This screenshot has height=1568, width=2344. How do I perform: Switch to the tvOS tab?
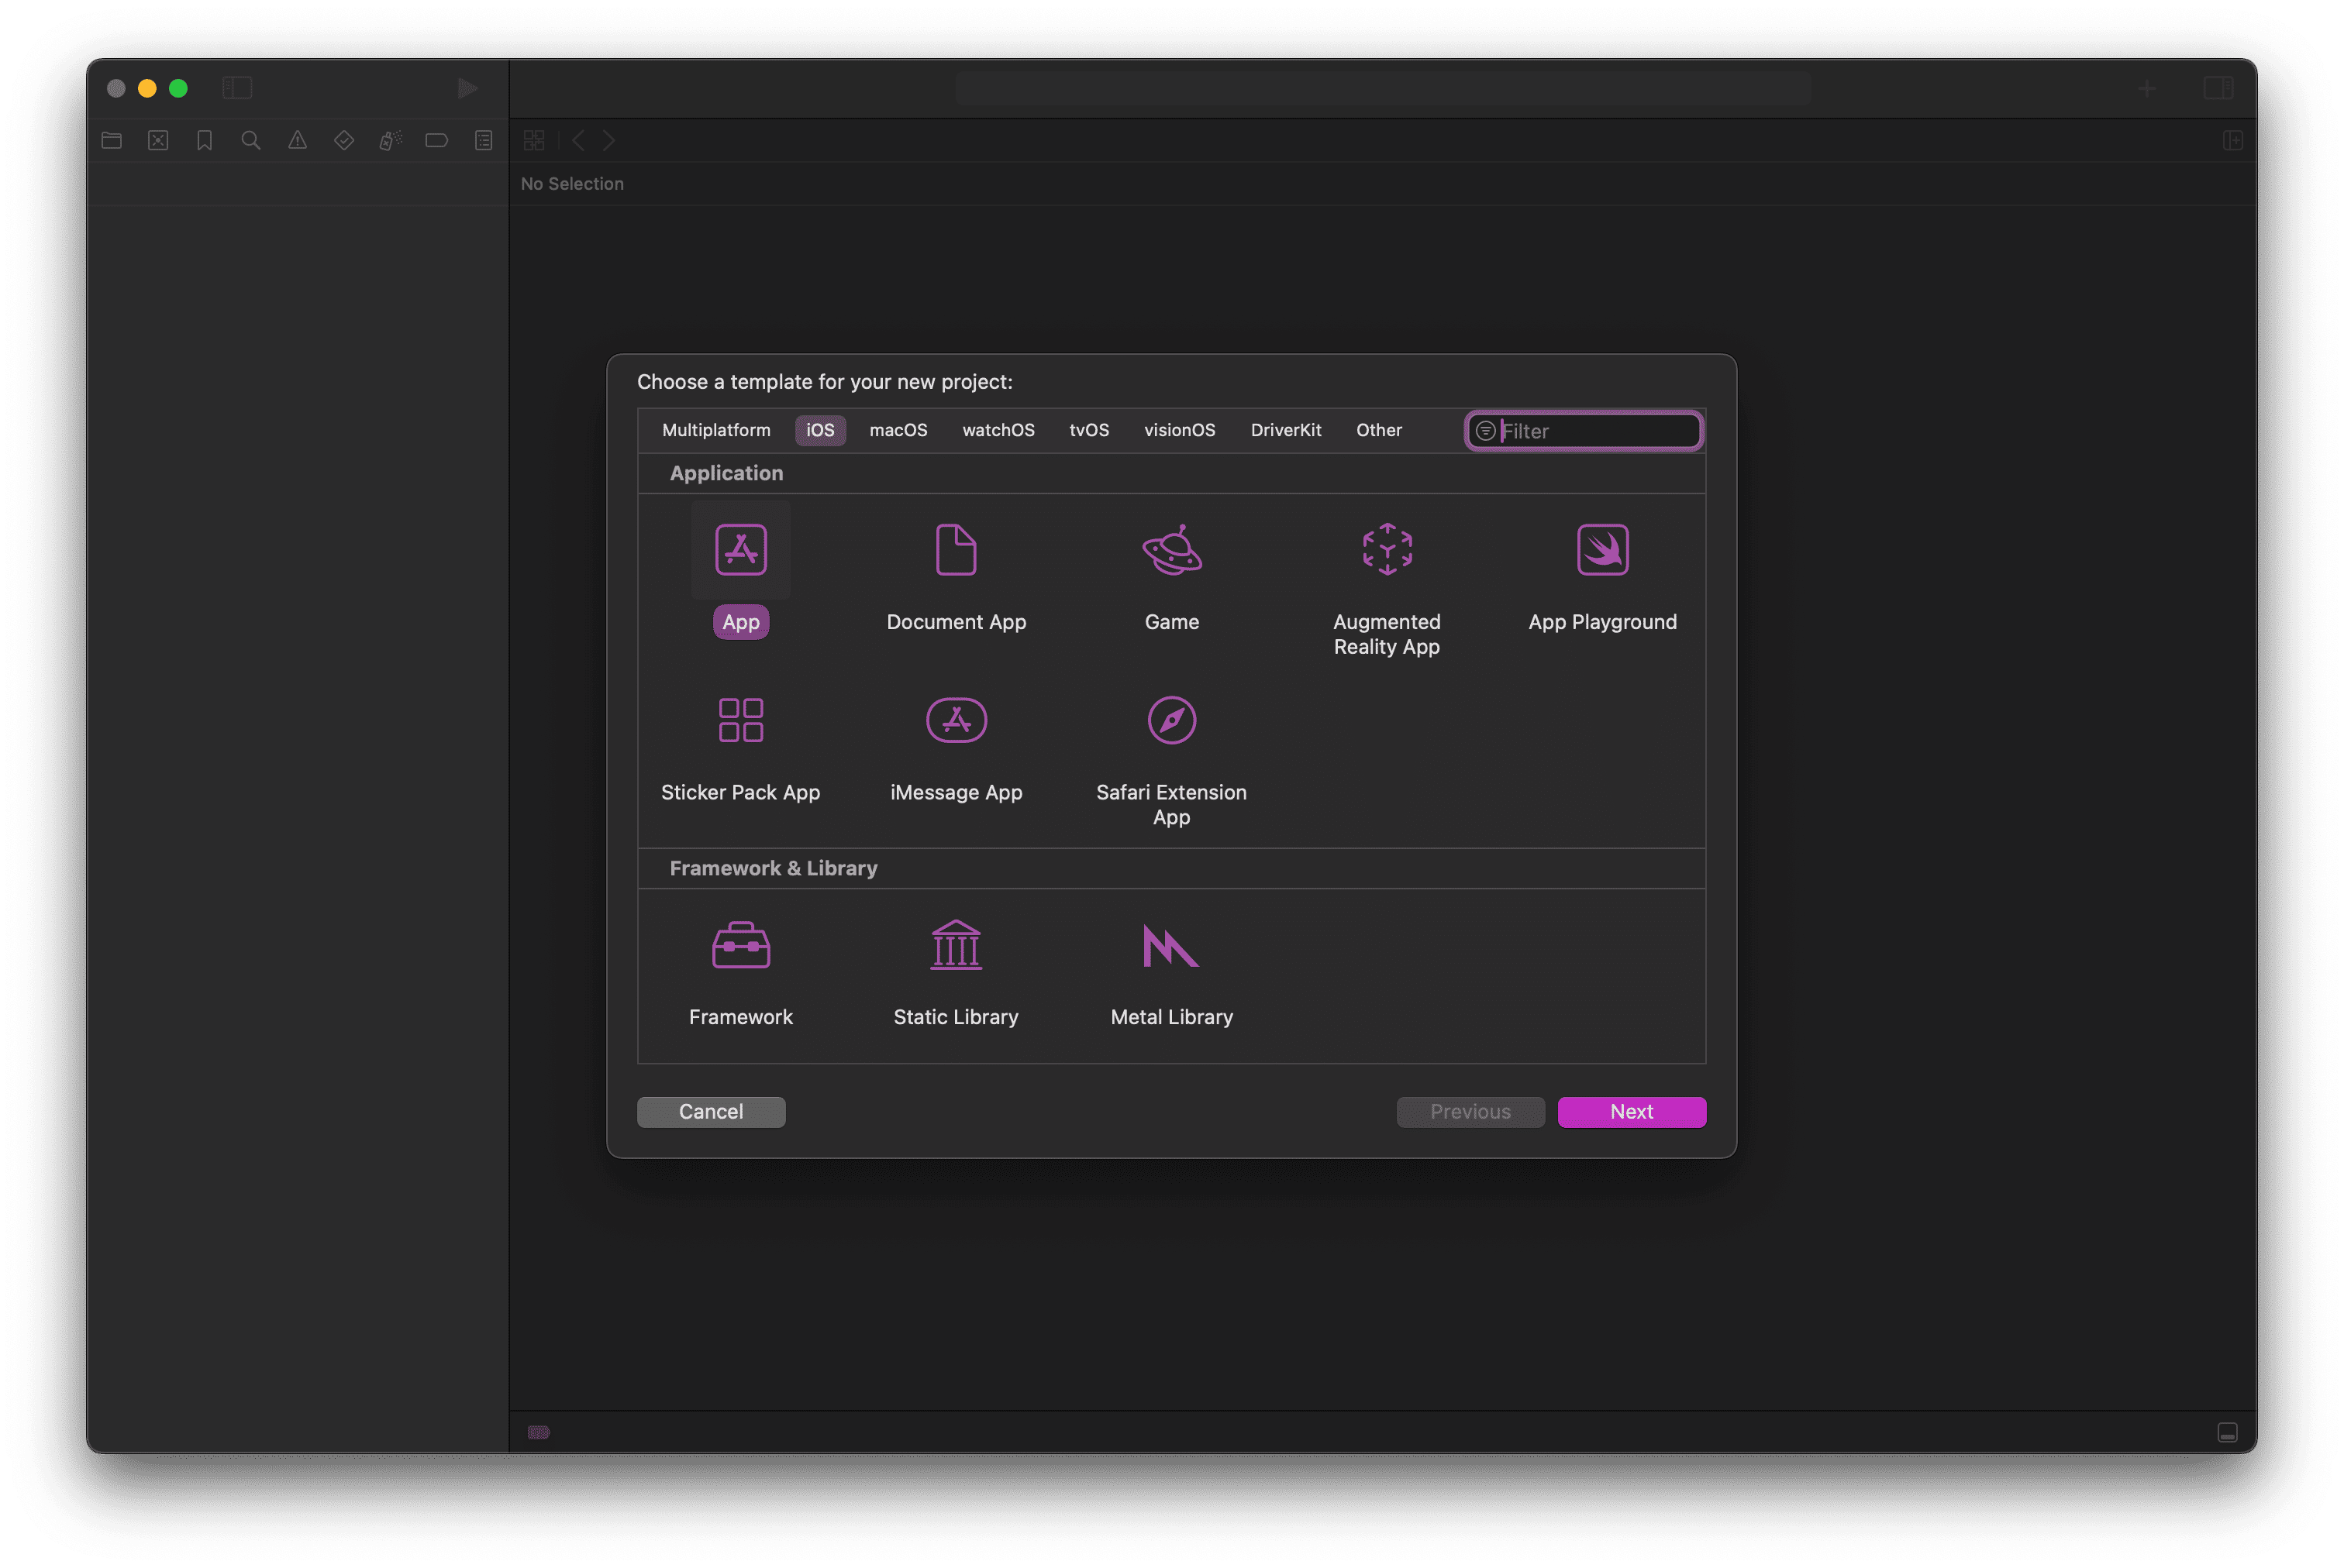pyautogui.click(x=1088, y=430)
